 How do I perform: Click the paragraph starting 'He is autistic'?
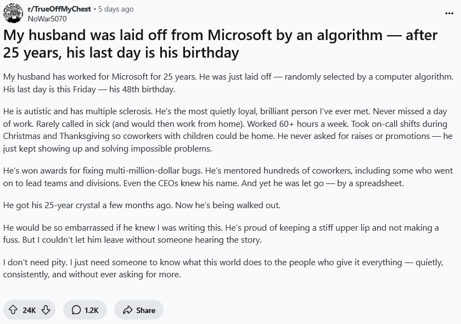(x=228, y=130)
